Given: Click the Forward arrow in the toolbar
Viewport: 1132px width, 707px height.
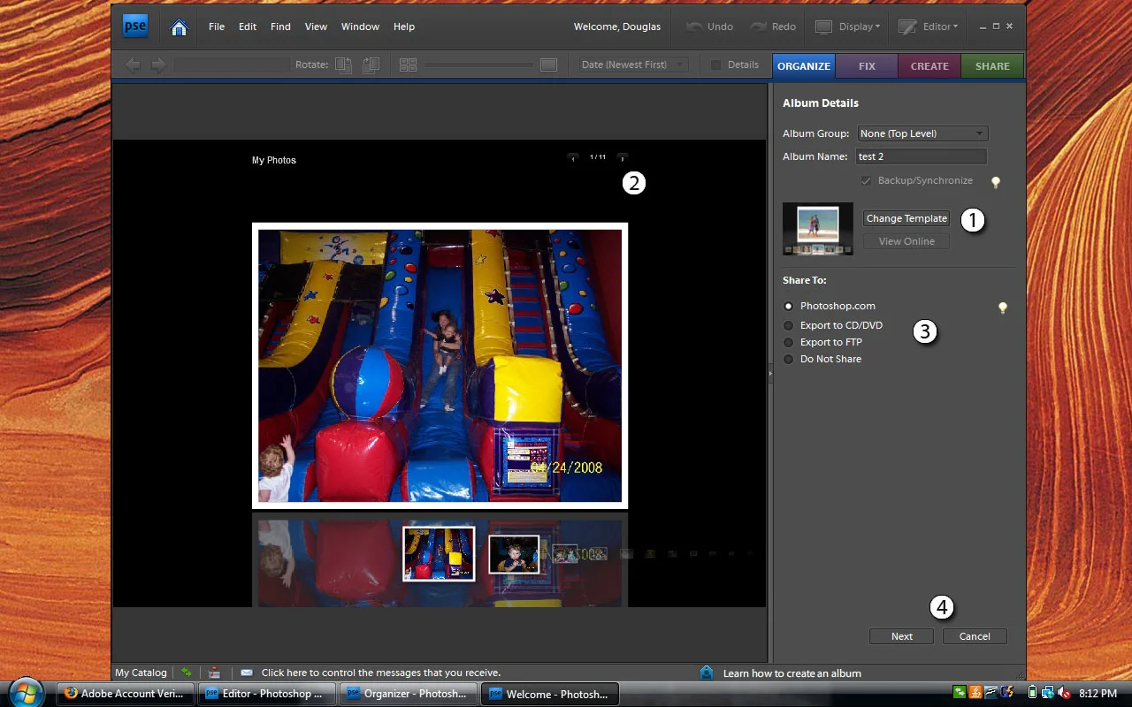Looking at the screenshot, I should (x=158, y=65).
